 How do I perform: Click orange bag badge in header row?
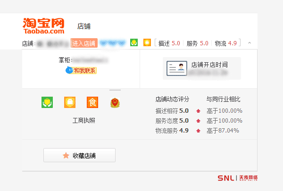(x=147, y=42)
